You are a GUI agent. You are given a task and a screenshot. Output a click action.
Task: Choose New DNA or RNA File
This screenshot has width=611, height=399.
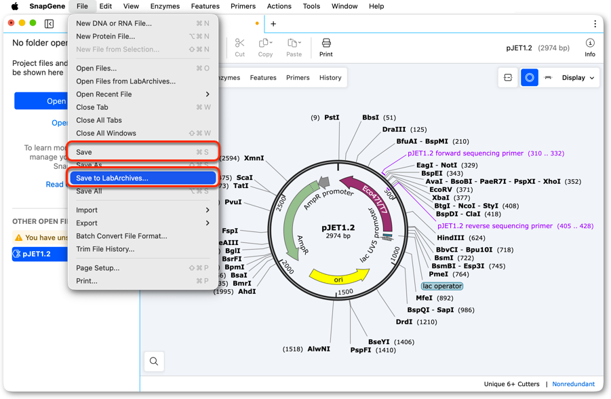click(x=142, y=23)
